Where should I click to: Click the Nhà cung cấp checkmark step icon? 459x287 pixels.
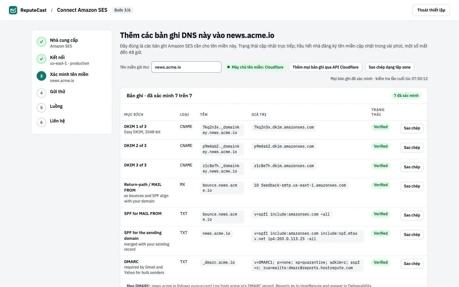tap(41, 42)
